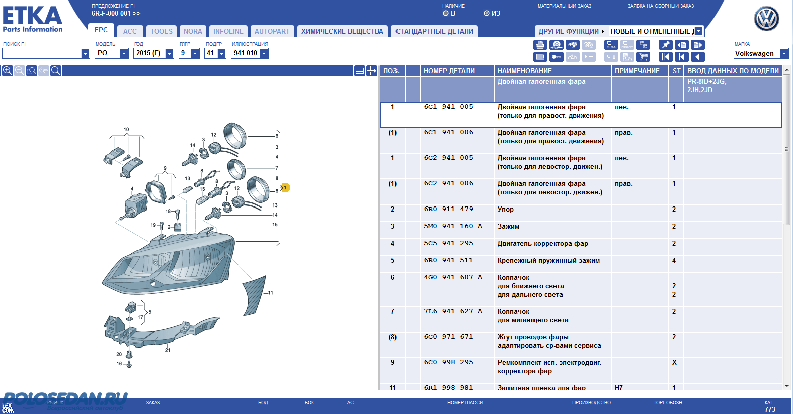Viewport: 793px width, 414px height.
Task: Expand the ГОД dropdown showing 2015 (F)
Action: (x=169, y=53)
